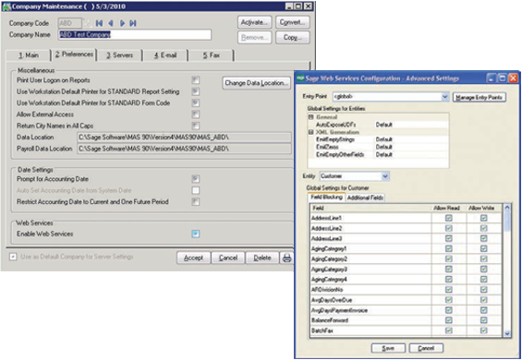
Task: Toggle Print User Logon on Reports checkbox
Action: pos(196,80)
